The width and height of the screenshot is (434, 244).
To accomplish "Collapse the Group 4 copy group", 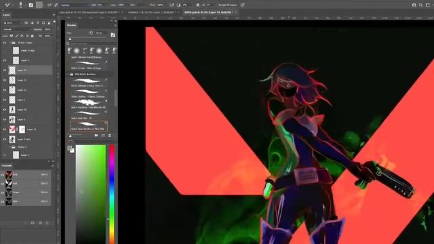I will (9, 43).
